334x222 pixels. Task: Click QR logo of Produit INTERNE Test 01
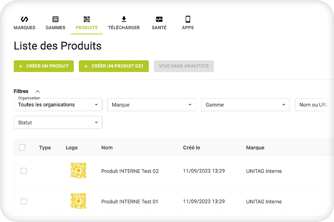click(78, 201)
